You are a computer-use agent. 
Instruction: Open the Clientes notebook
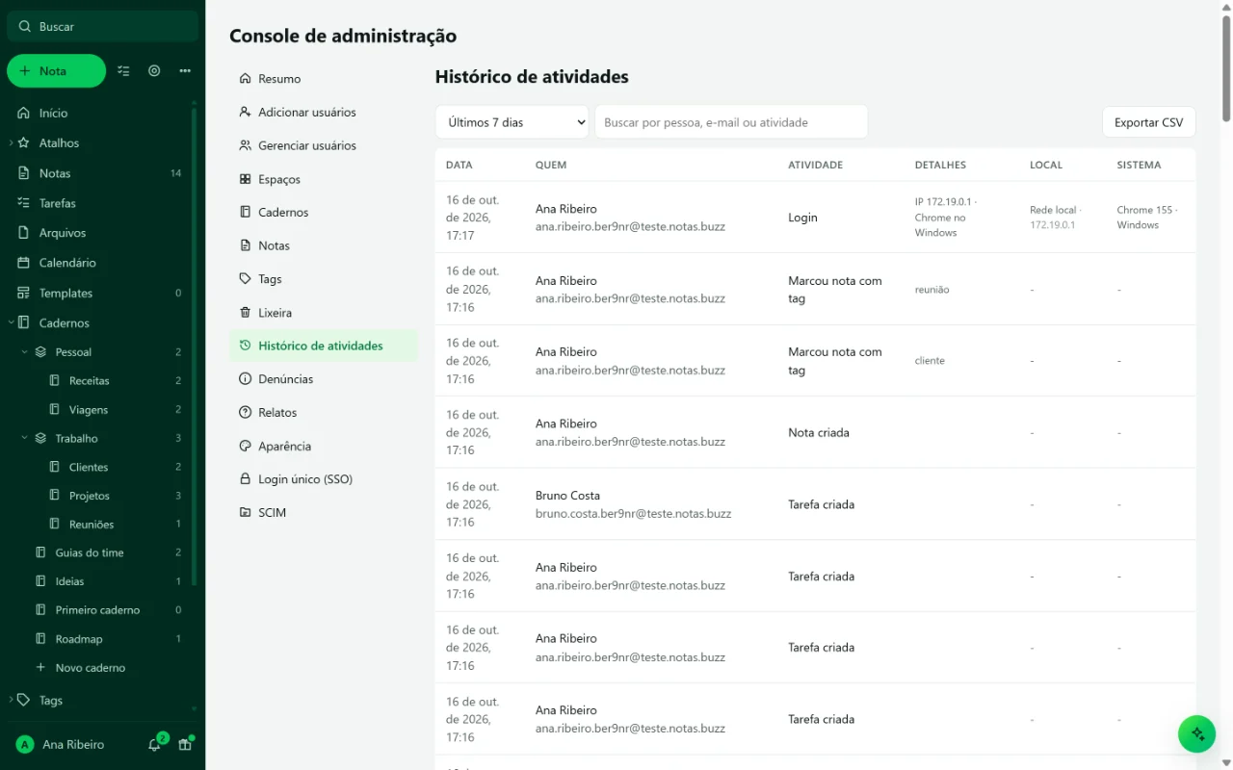89,467
